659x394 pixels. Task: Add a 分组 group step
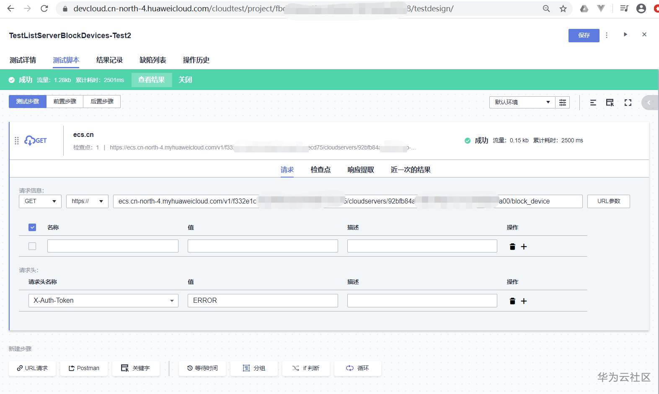point(254,368)
